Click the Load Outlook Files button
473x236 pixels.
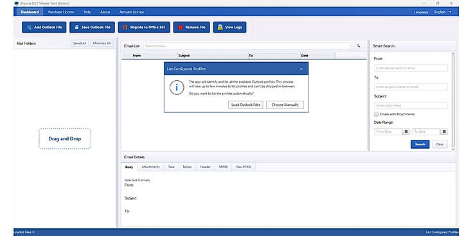click(245, 105)
